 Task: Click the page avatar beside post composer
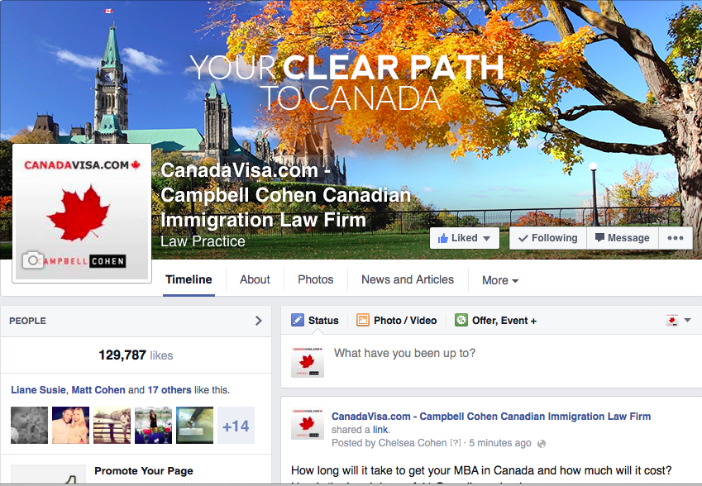coord(307,361)
